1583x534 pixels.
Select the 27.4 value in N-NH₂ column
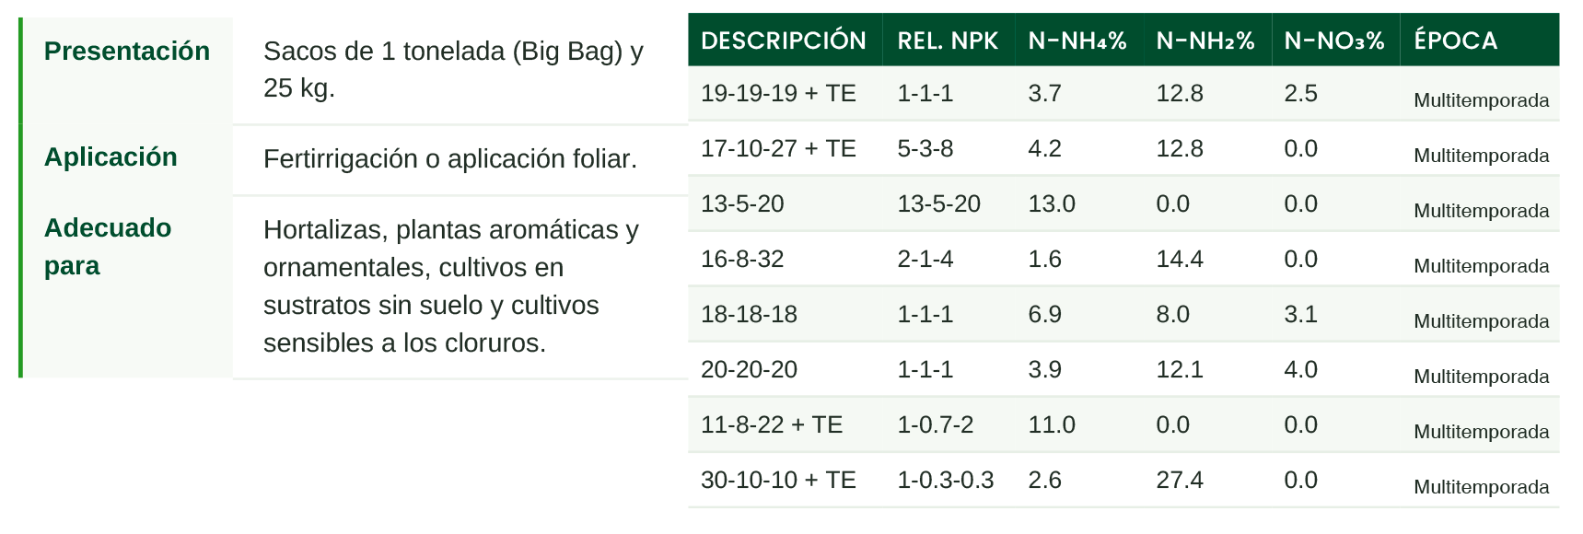(x=1180, y=480)
